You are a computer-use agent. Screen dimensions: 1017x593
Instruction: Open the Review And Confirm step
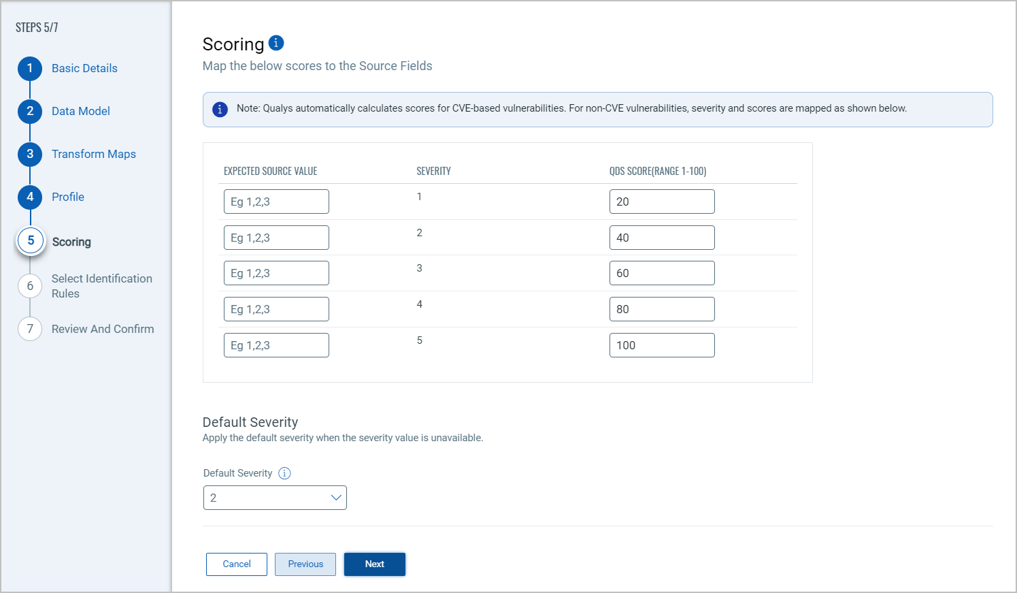(103, 329)
